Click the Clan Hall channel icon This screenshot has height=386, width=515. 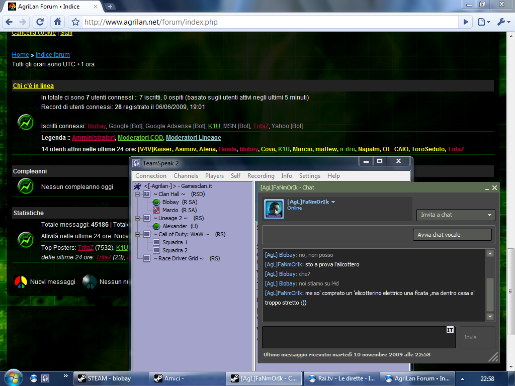point(147,195)
